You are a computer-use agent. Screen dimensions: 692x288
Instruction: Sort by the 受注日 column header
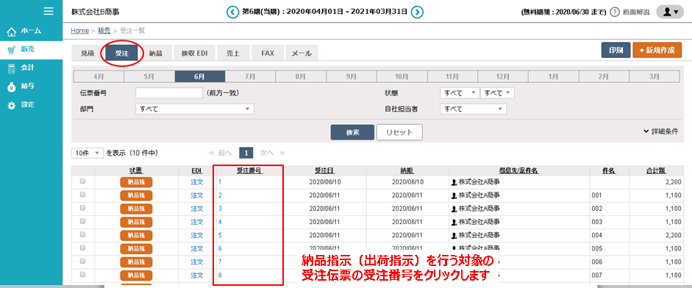coord(324,170)
